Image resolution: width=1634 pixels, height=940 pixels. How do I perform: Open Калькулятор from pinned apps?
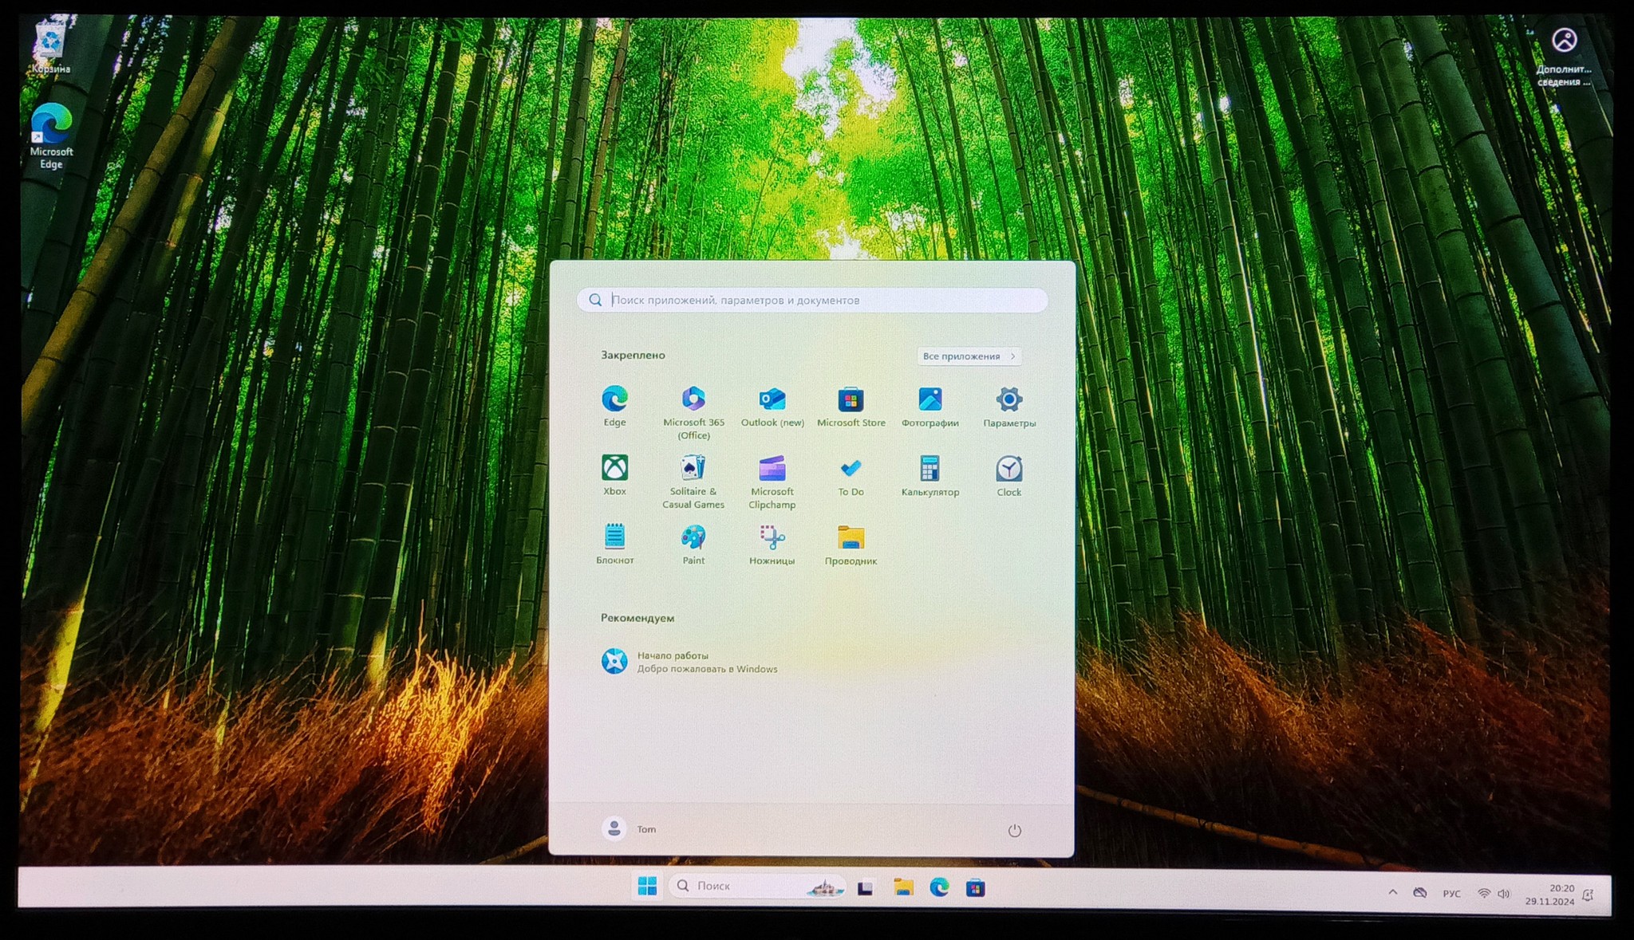coord(929,469)
